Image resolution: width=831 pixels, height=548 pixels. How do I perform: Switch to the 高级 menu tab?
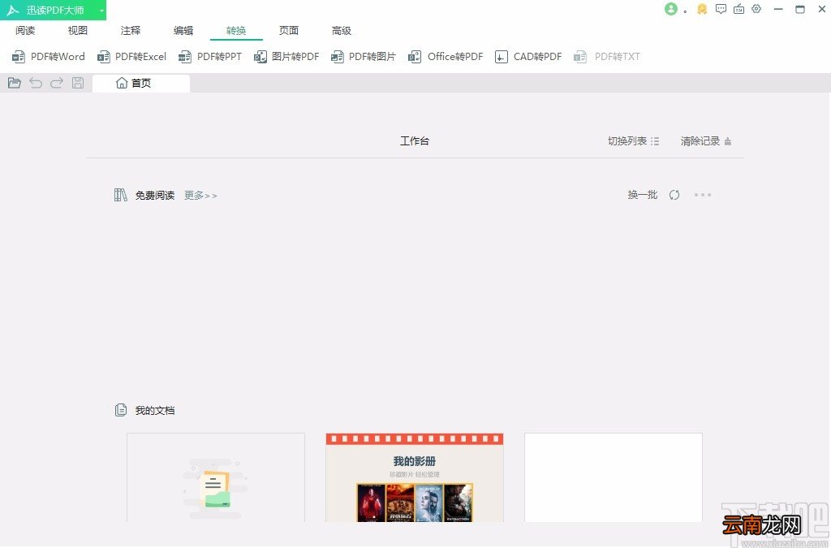(342, 31)
